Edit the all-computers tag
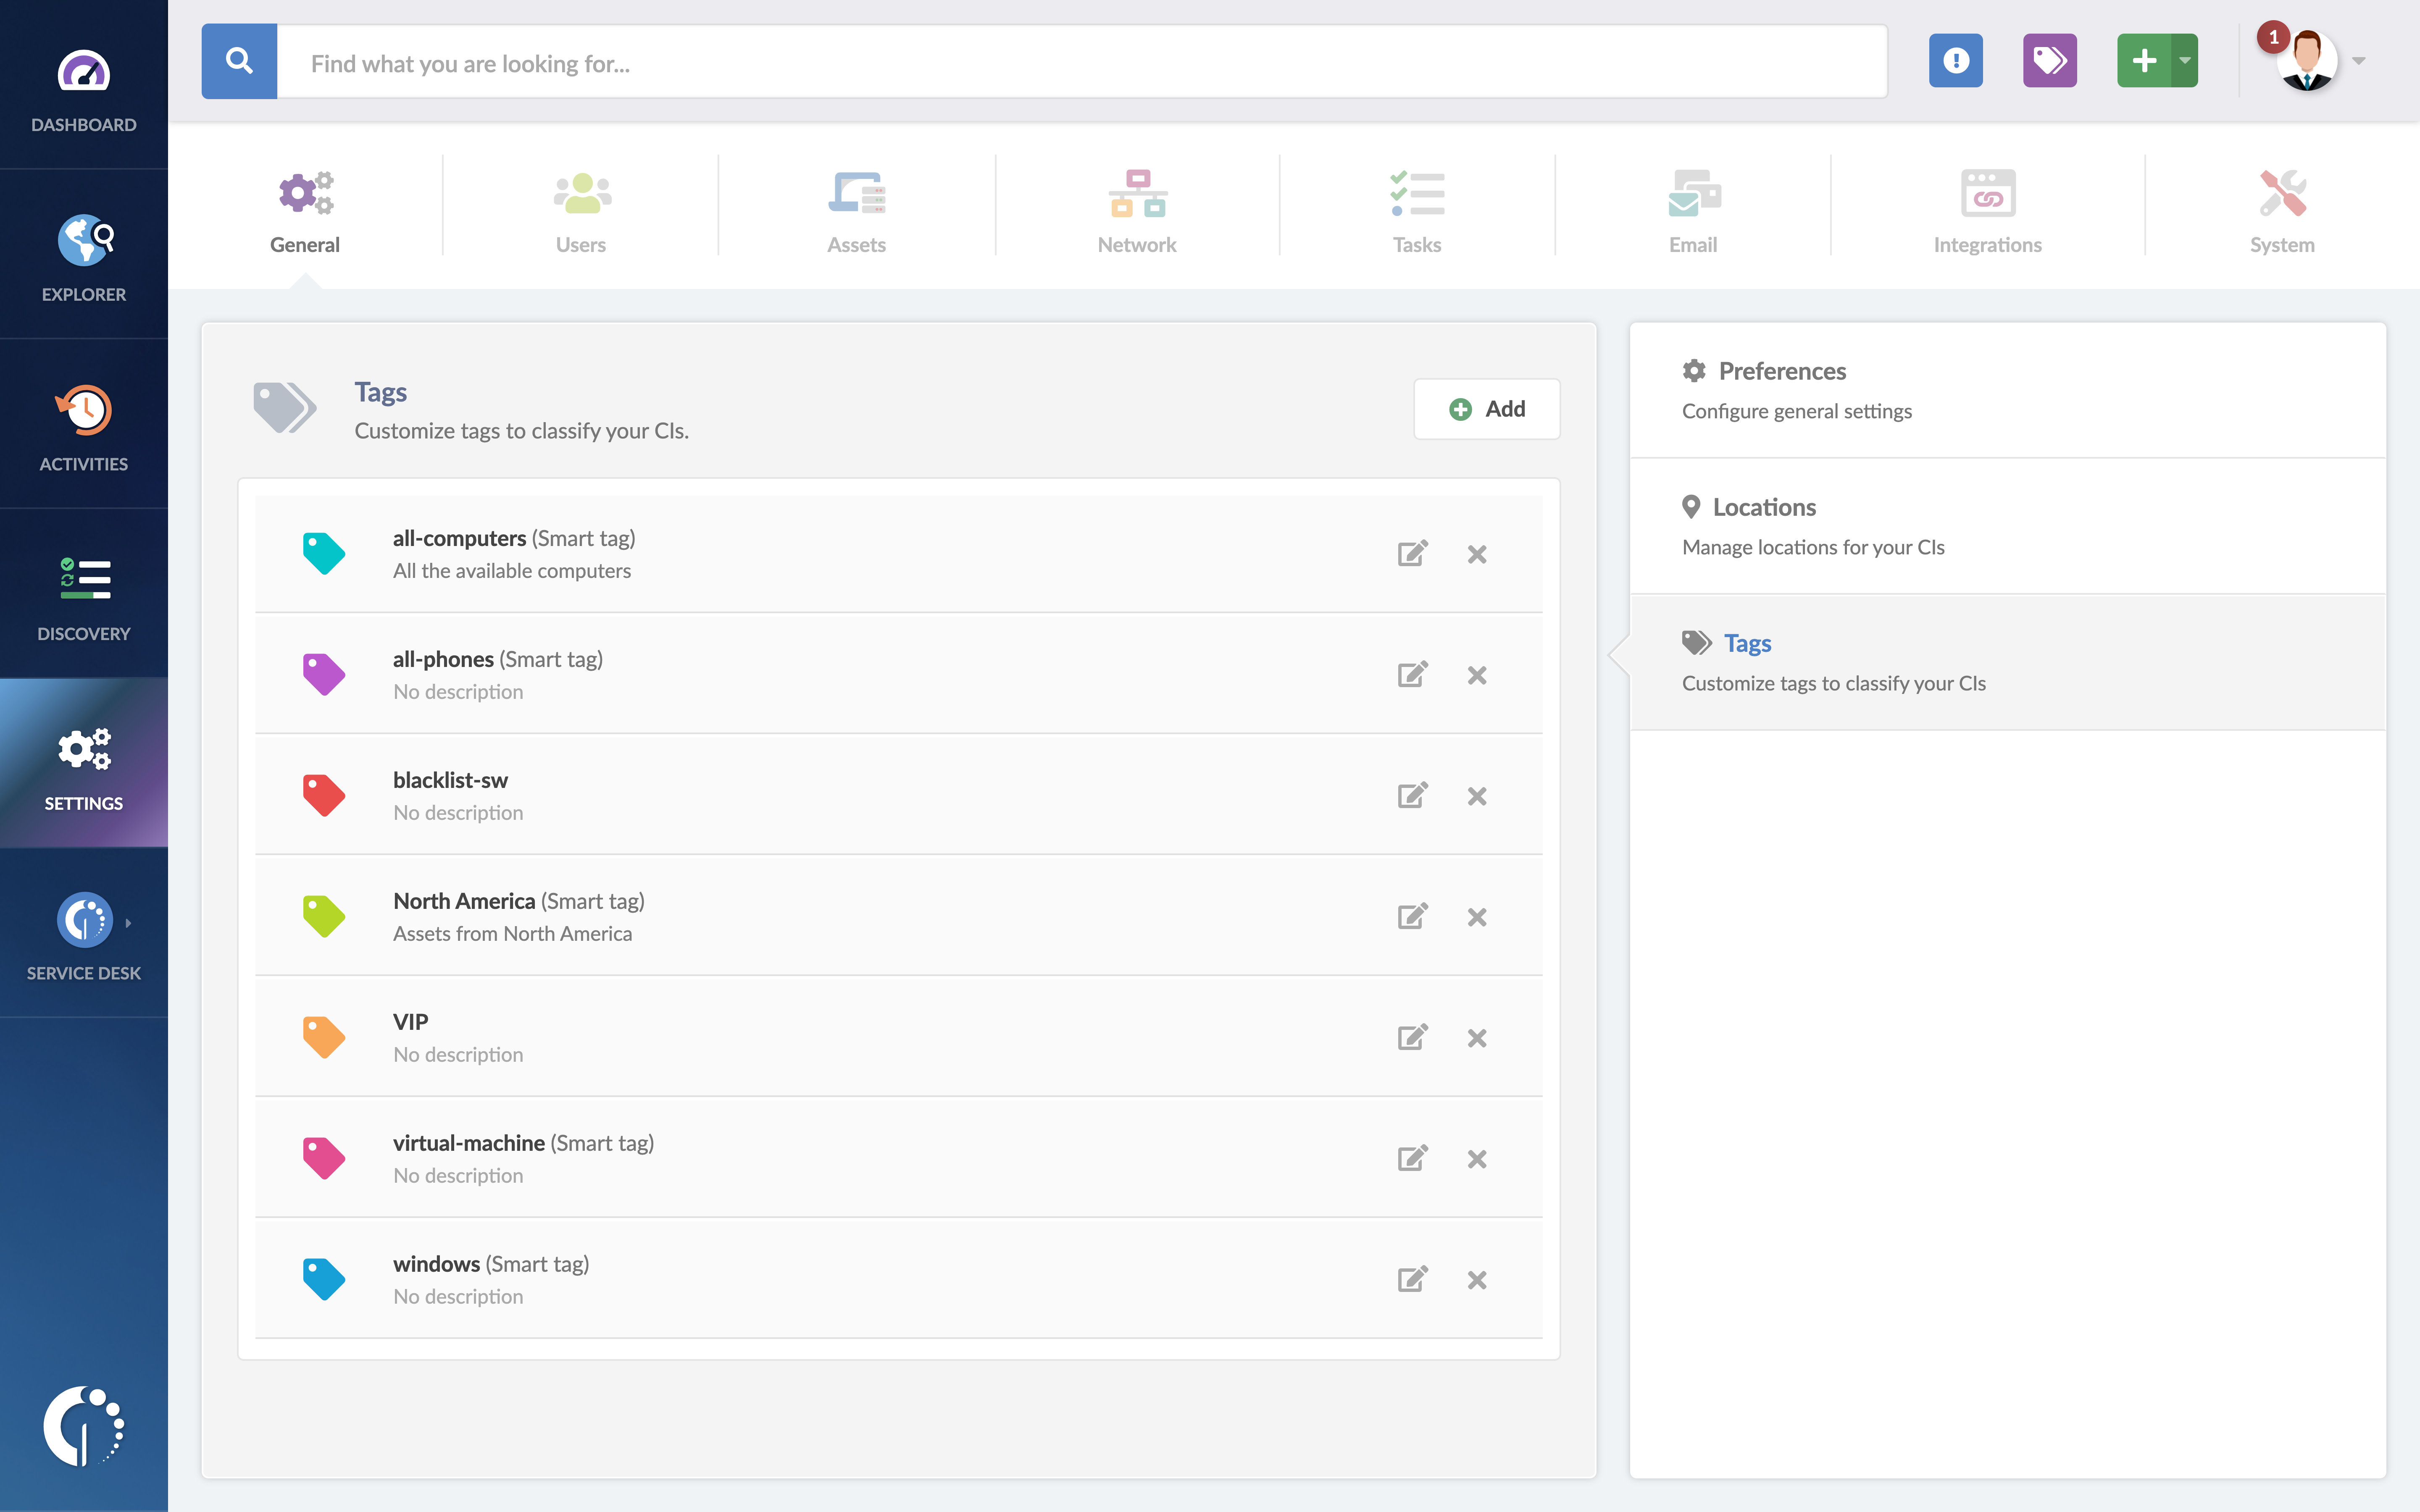Viewport: 2420px width, 1512px height. (1412, 554)
